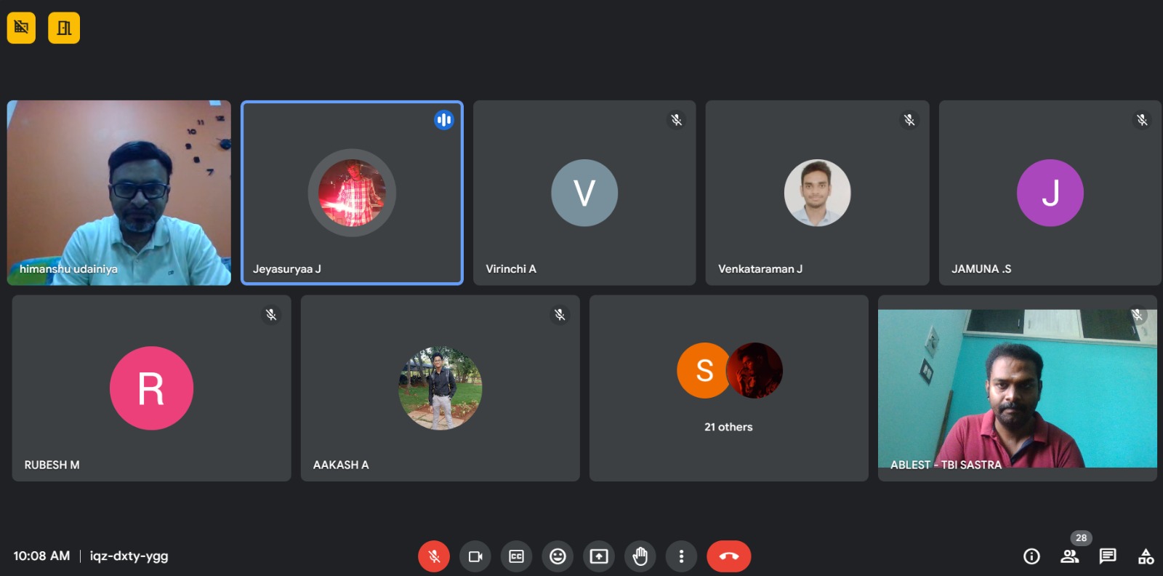Turn on the camera button
Screen dimensions: 1163x576
pyautogui.click(x=475, y=556)
